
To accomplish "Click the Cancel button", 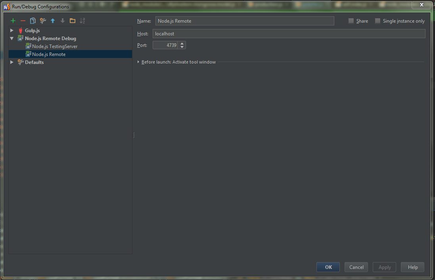I will [x=356, y=267].
